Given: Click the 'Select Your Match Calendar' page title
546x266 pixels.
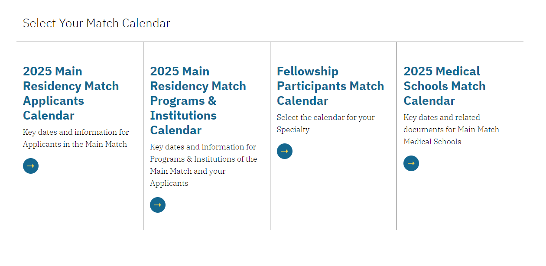Looking at the screenshot, I should (96, 23).
